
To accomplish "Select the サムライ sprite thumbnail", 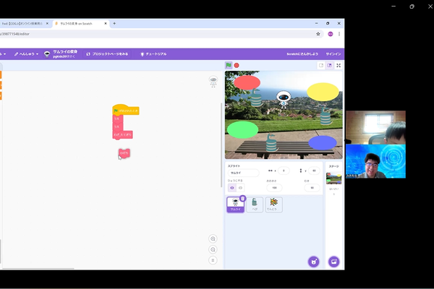I will [x=235, y=204].
